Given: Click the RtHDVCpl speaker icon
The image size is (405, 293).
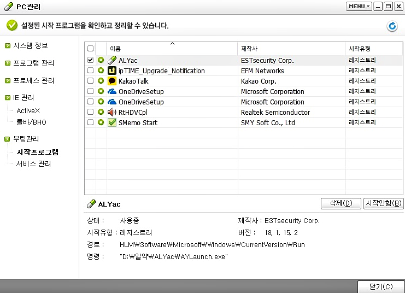Looking at the screenshot, I should pos(112,112).
